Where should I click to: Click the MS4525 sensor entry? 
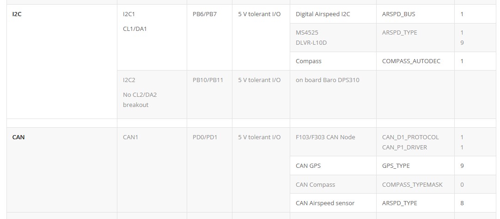click(x=307, y=32)
